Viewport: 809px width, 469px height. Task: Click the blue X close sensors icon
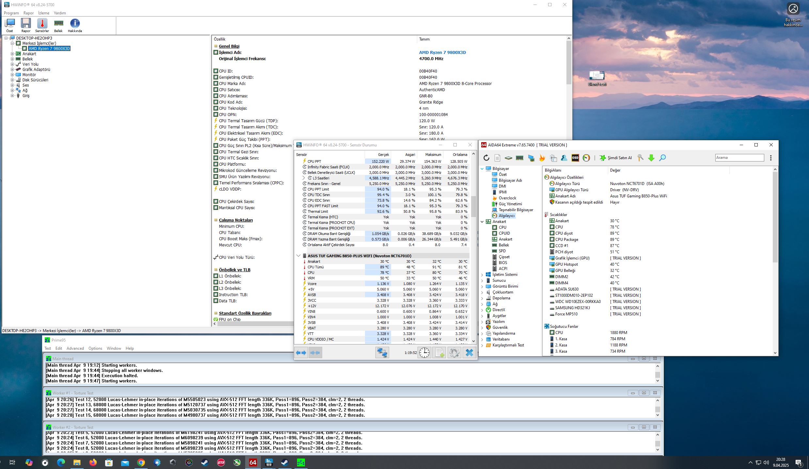pyautogui.click(x=469, y=353)
